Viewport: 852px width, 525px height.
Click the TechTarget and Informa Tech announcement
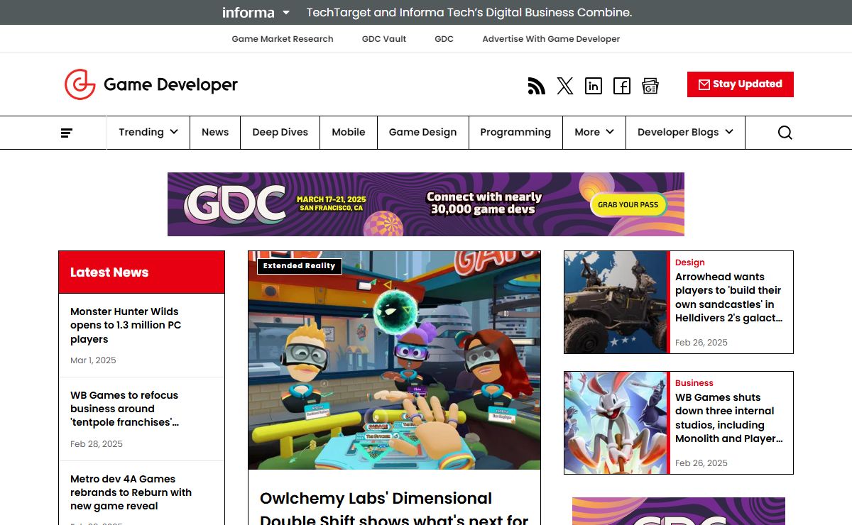pyautogui.click(x=469, y=13)
